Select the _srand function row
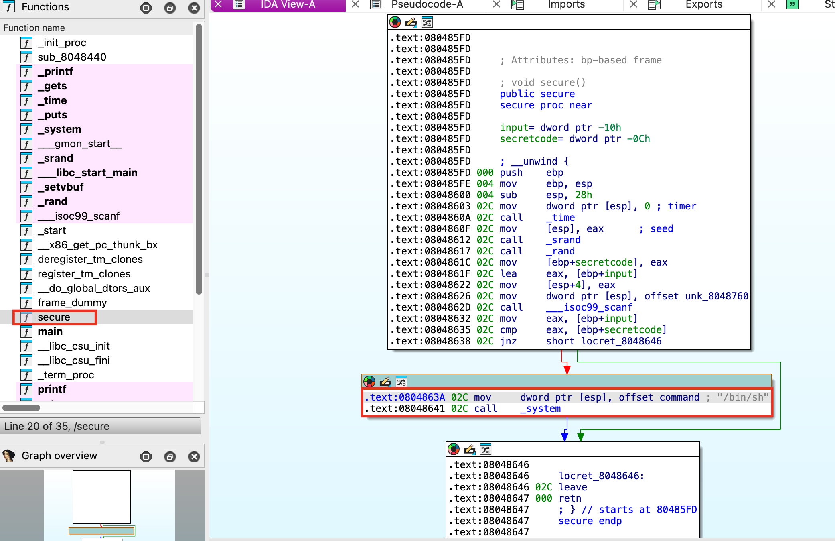 tap(96, 158)
